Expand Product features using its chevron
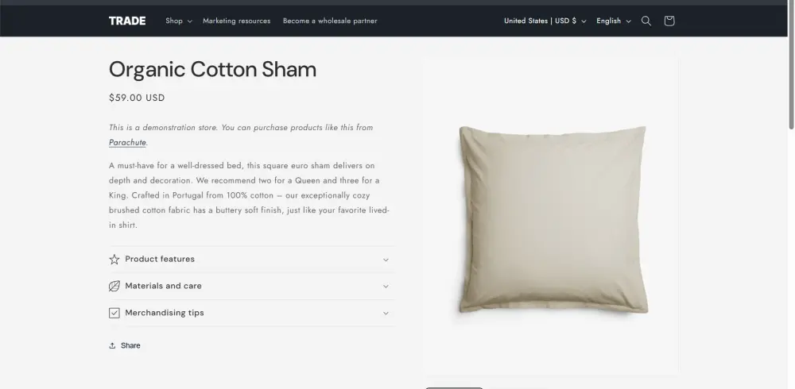This screenshot has width=795, height=389. [386, 260]
